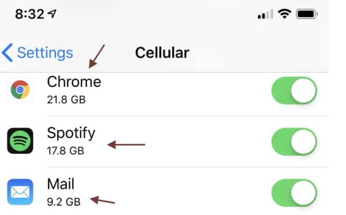Tap the Spotify app icon
This screenshot has width=346, height=215.
[20, 141]
